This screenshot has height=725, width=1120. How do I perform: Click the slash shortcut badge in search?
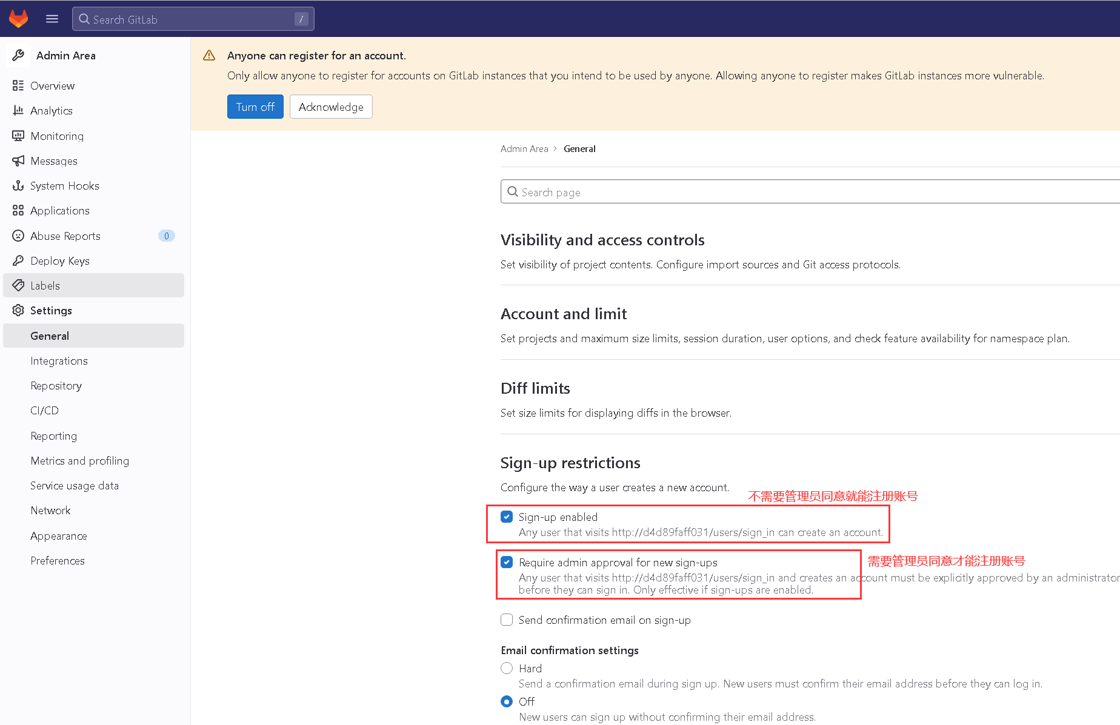tap(301, 19)
